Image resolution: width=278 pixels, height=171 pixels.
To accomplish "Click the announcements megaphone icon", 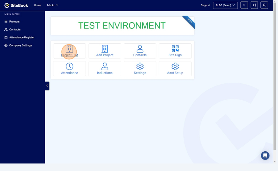I will [254, 5].
